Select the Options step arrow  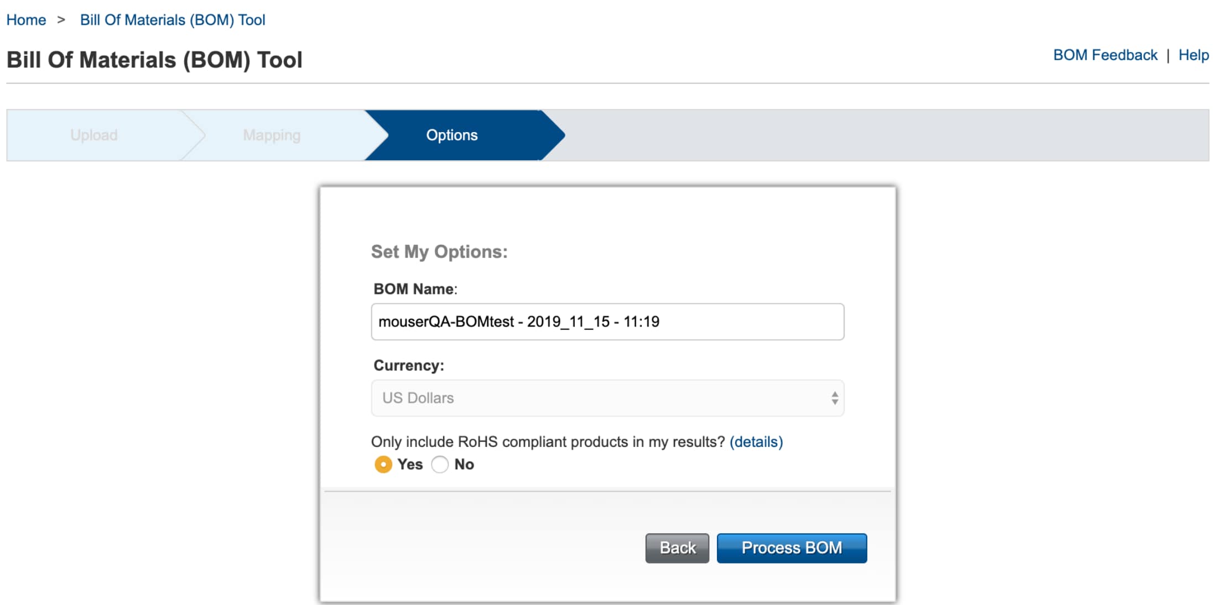point(452,135)
